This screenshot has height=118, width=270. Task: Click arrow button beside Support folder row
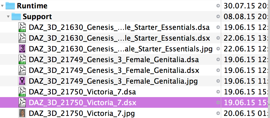point(218,16)
